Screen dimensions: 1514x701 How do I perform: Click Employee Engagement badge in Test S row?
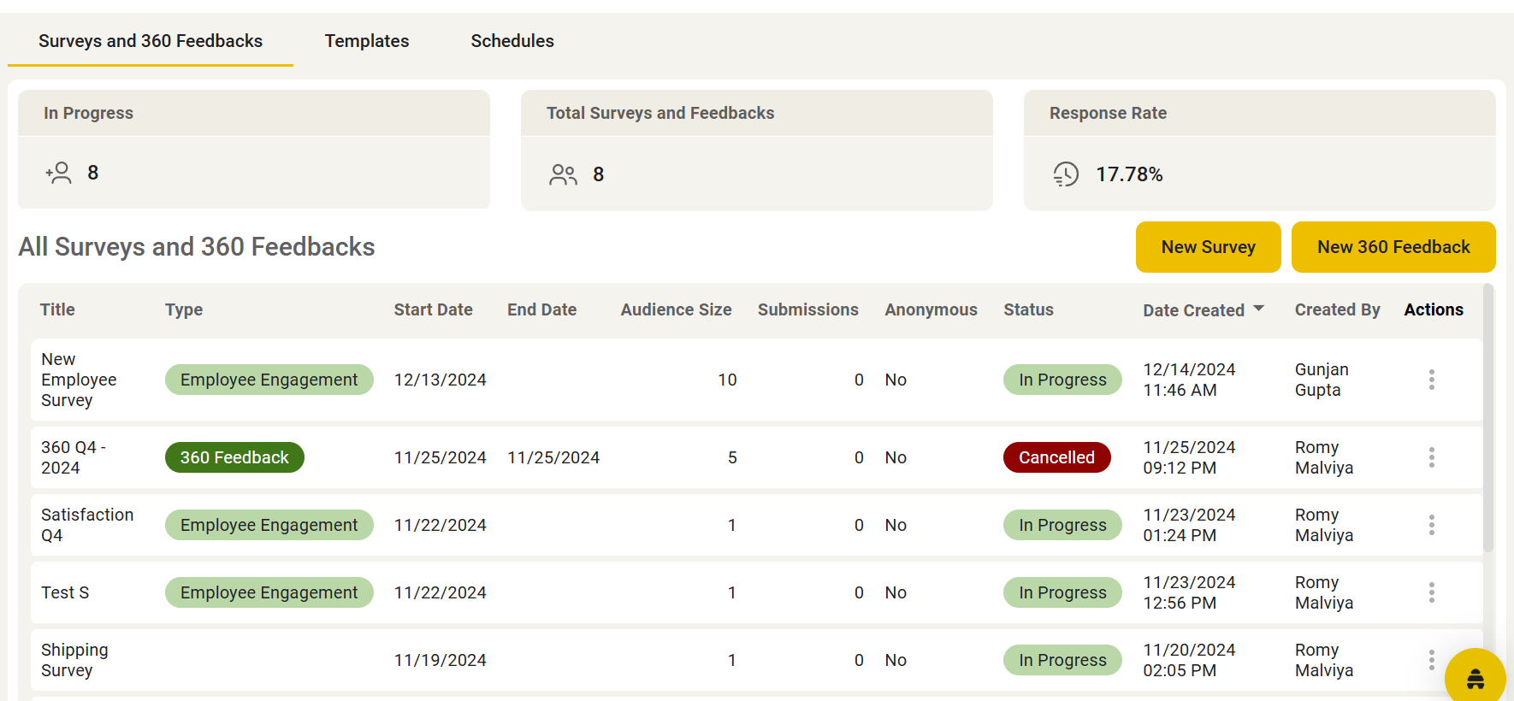click(269, 592)
